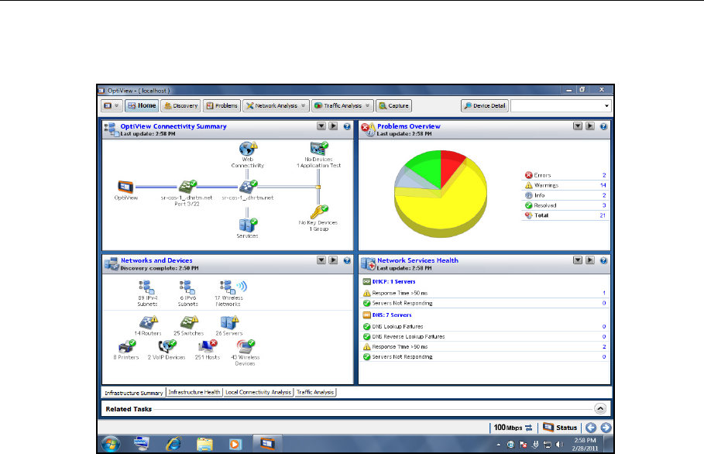704x454 pixels.
Task: Click the forward navigation arrow in status bar
Action: coord(606,428)
